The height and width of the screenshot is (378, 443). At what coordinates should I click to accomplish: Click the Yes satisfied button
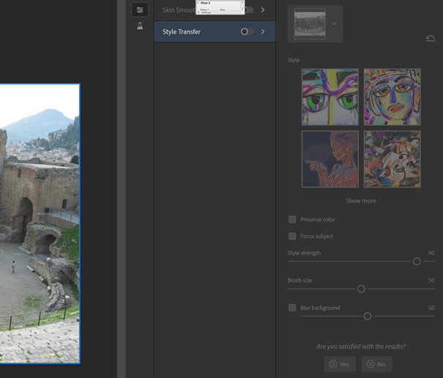click(340, 364)
